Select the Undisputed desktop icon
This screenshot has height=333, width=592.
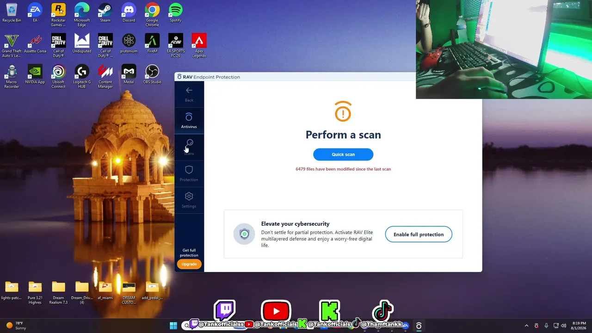[82, 44]
